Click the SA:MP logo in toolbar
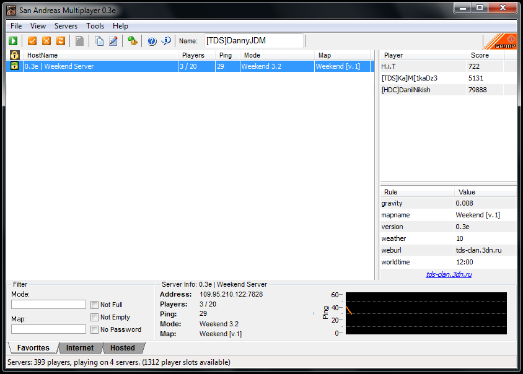523x374 pixels. [499, 41]
